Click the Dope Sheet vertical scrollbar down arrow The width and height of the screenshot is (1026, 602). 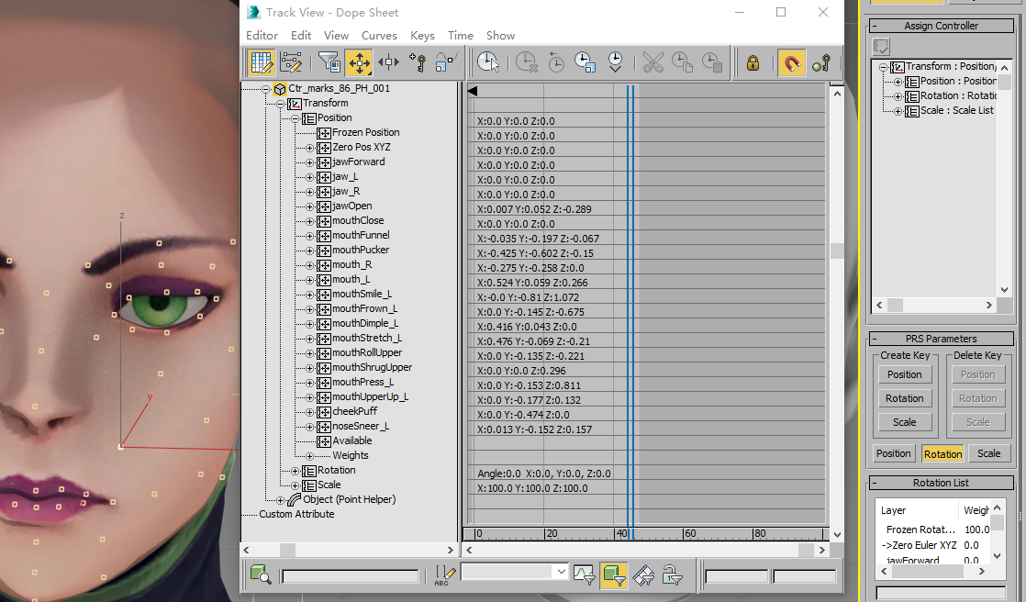click(837, 535)
